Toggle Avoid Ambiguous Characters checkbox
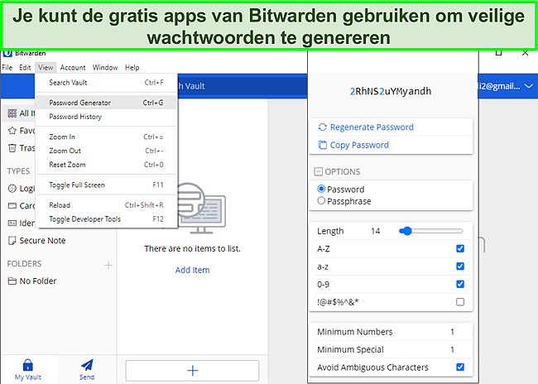The height and width of the screenshot is (384, 538). 460,367
